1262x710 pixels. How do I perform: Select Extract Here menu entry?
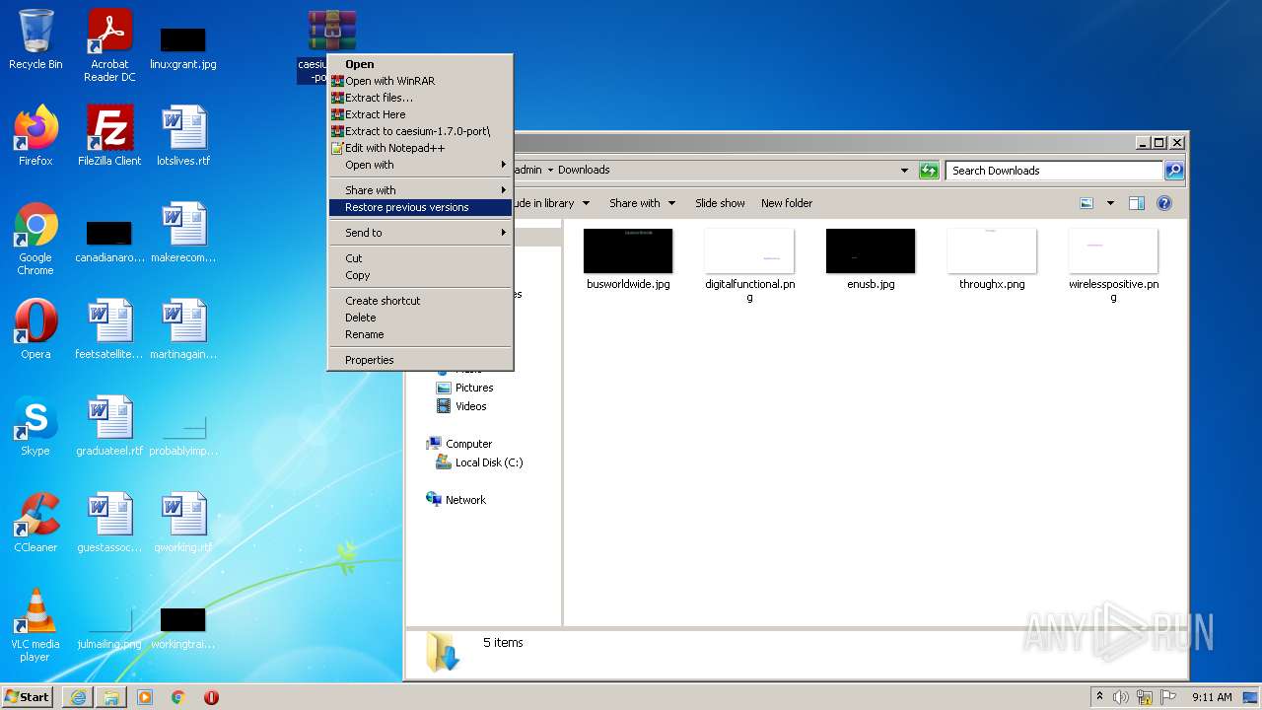pyautogui.click(x=421, y=114)
